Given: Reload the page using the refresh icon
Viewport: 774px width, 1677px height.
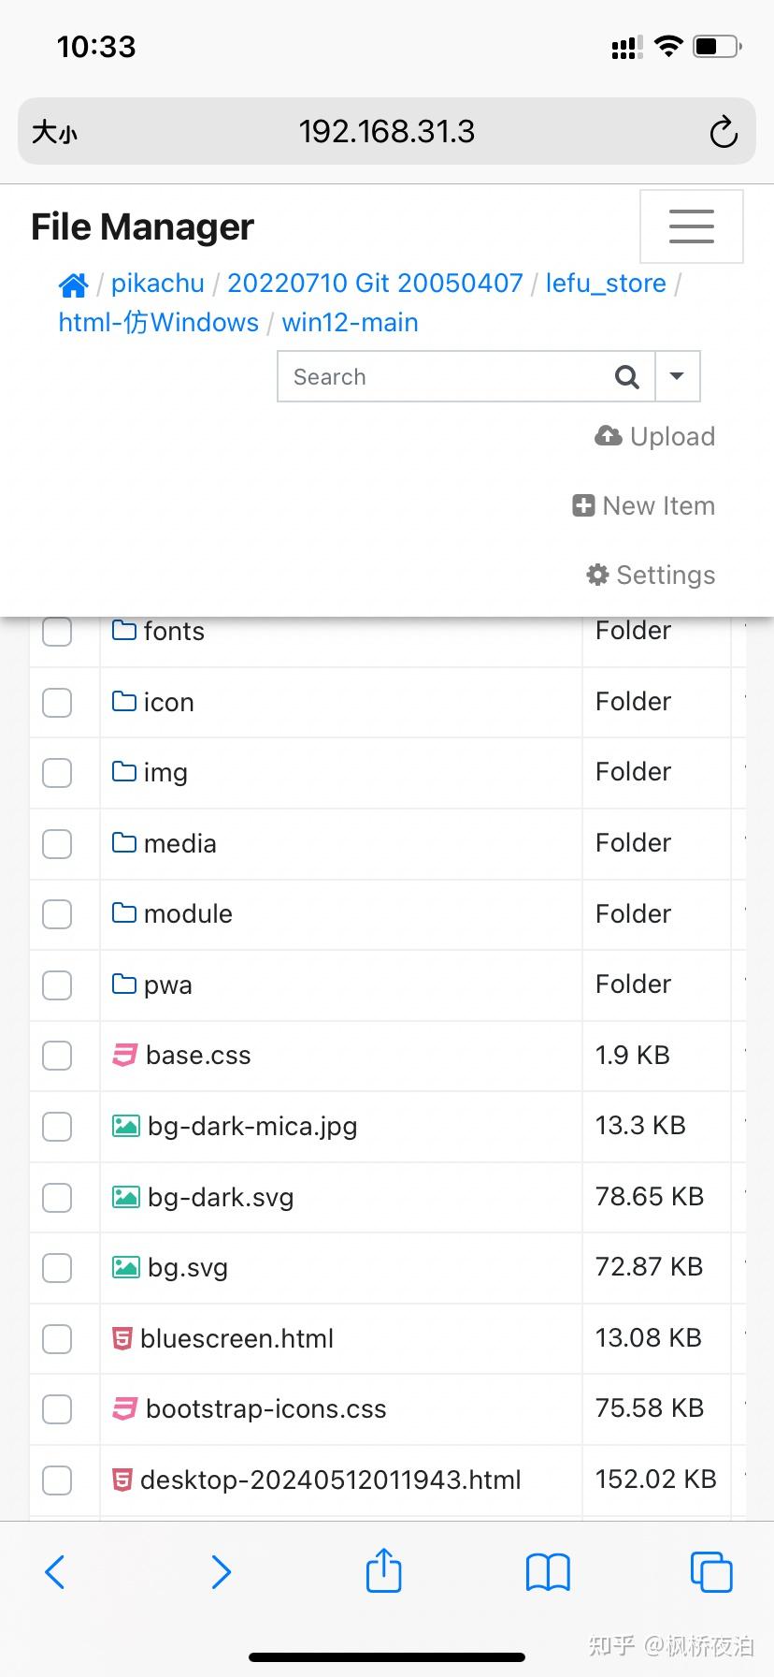Looking at the screenshot, I should (724, 131).
